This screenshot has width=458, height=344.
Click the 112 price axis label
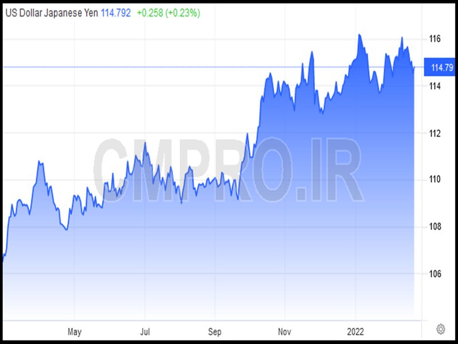(435, 134)
